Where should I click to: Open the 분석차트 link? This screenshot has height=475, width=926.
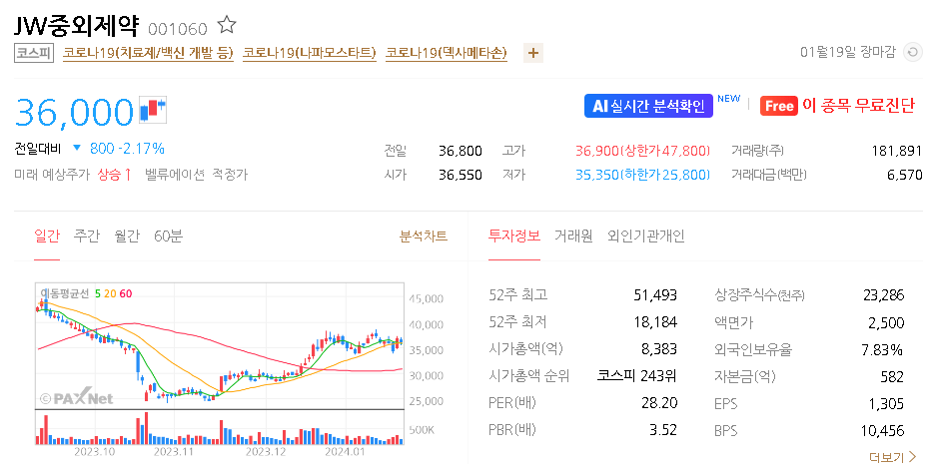(x=424, y=237)
